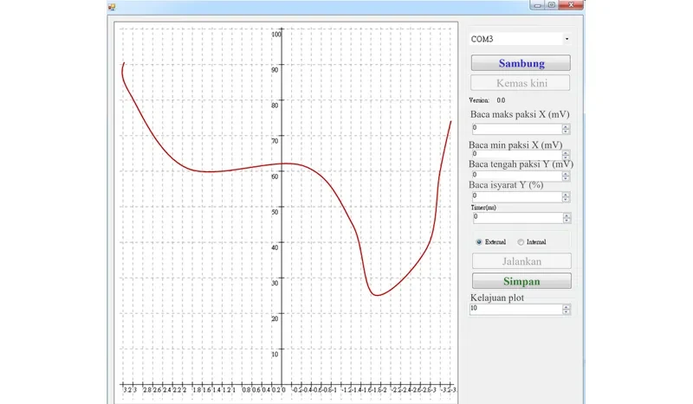
Task: Click the application icon in the title bar
Action: point(112,7)
